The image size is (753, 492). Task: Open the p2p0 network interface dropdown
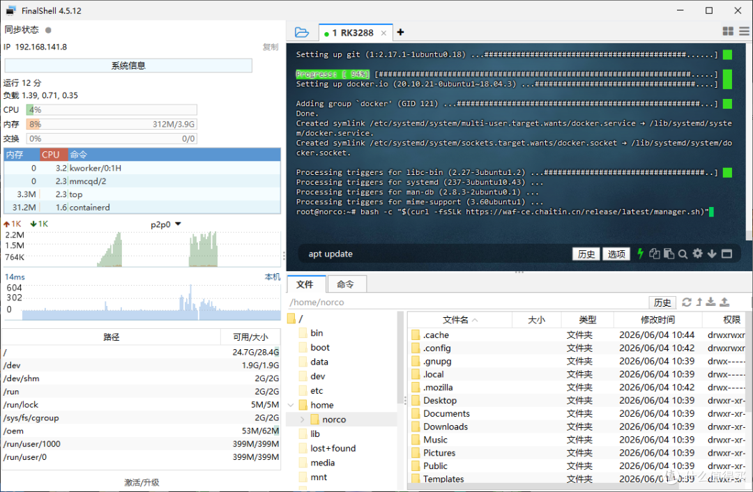(x=166, y=224)
